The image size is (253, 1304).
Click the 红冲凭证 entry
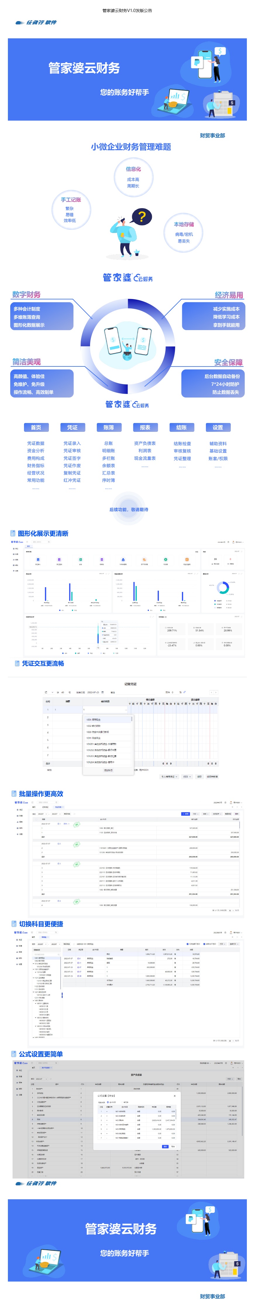coord(72,480)
